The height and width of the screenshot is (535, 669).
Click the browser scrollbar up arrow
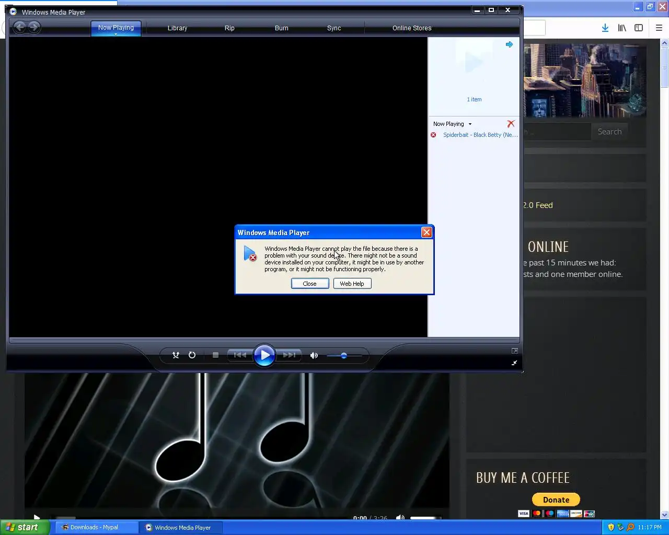665,44
